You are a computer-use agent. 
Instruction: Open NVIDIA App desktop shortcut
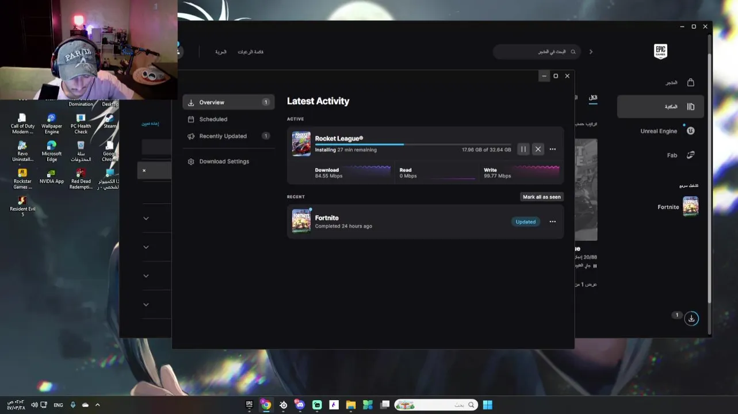click(x=51, y=177)
